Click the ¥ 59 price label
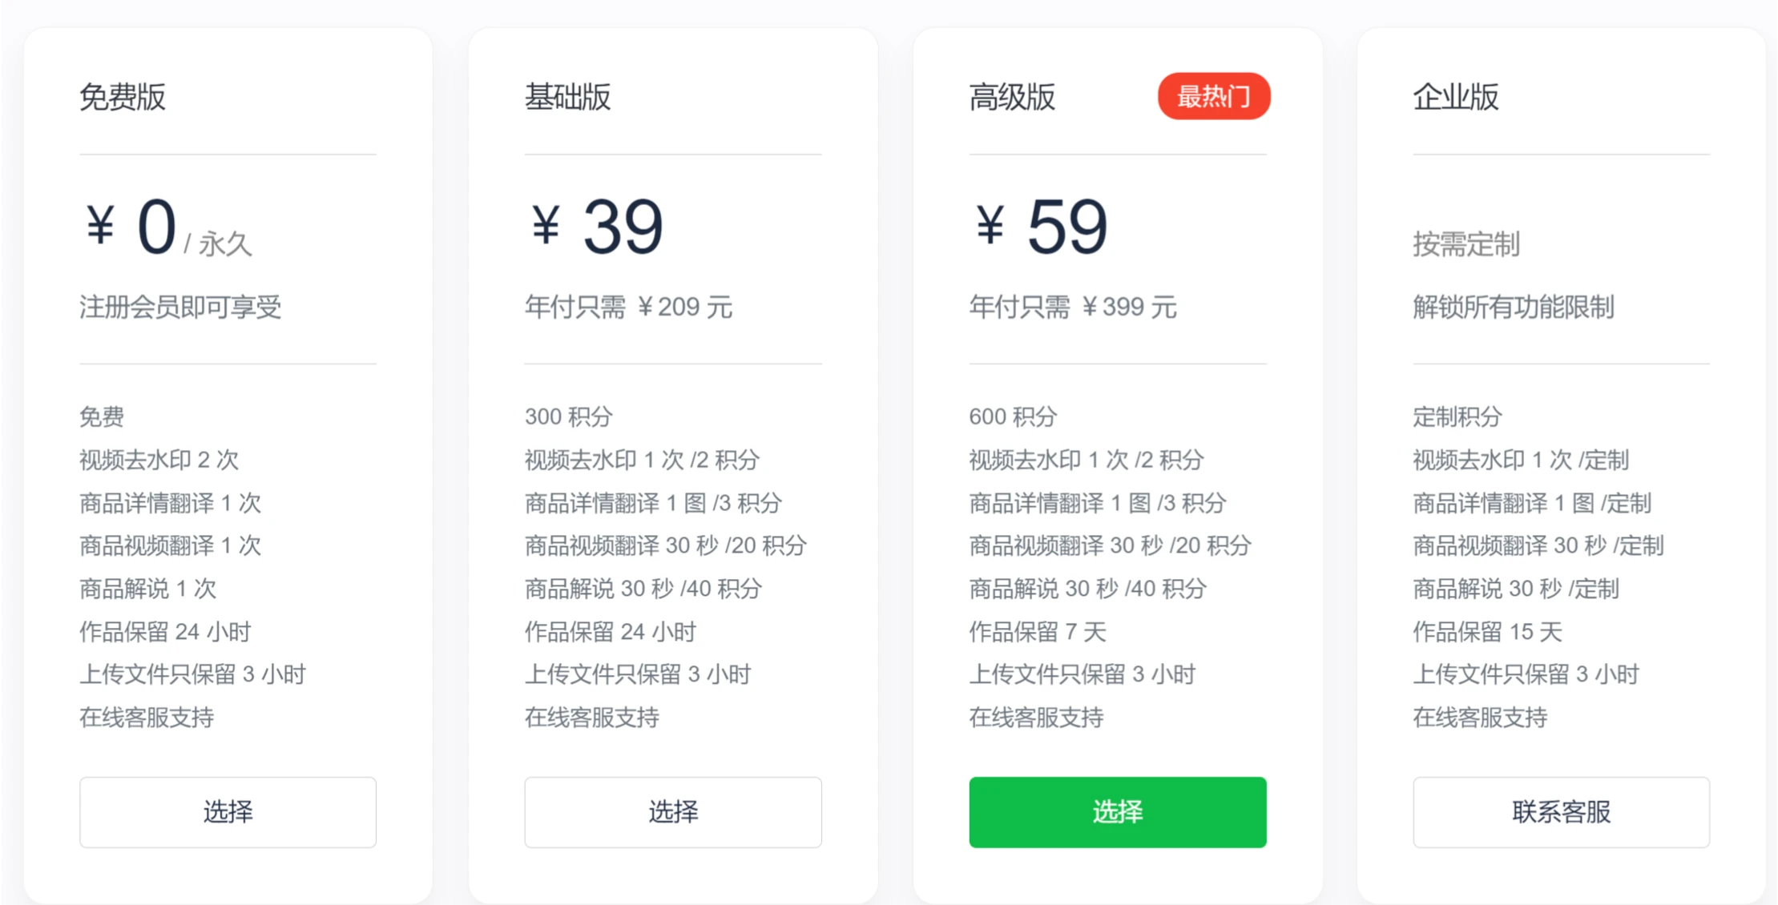Screen dimensions: 1778x905 1039,227
